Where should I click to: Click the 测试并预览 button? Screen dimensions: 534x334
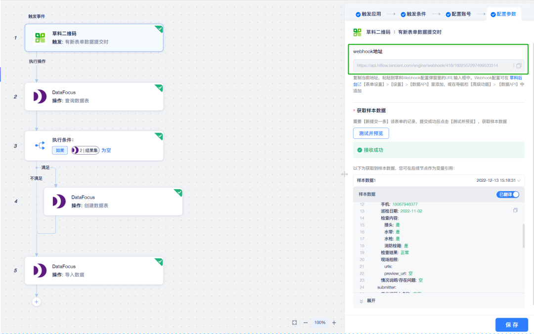371,133
